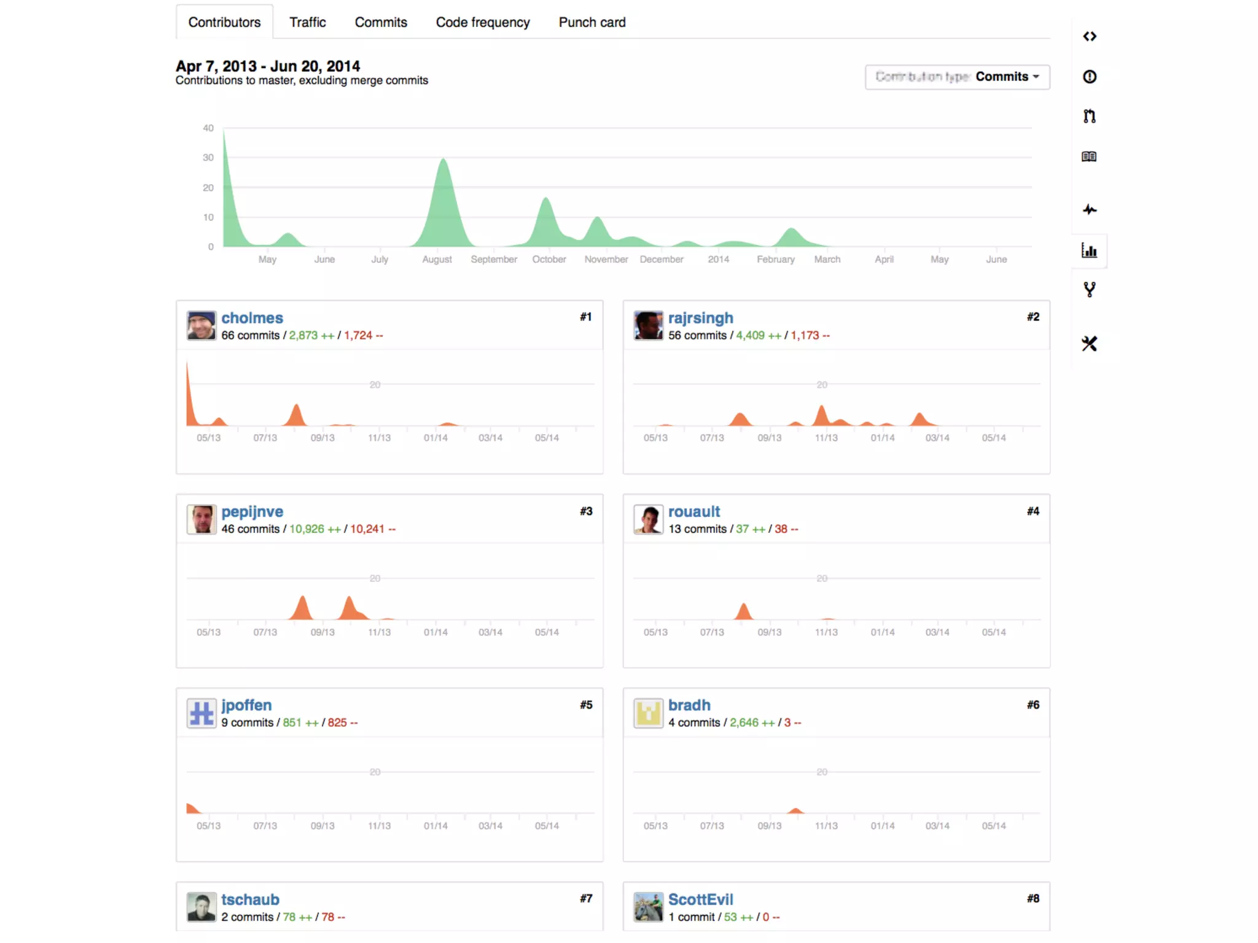Select the Graphs bar chart icon
Screen dimensions: 1258x943
(x=1089, y=250)
